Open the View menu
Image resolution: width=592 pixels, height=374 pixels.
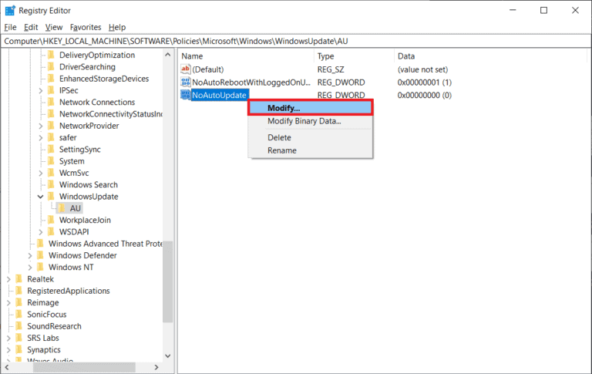click(x=54, y=27)
